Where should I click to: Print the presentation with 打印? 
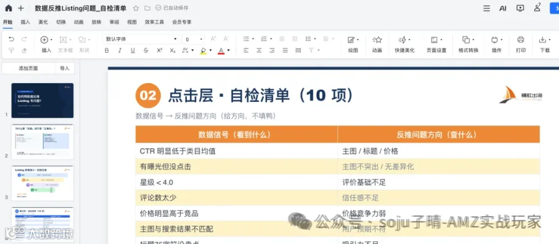click(521, 44)
